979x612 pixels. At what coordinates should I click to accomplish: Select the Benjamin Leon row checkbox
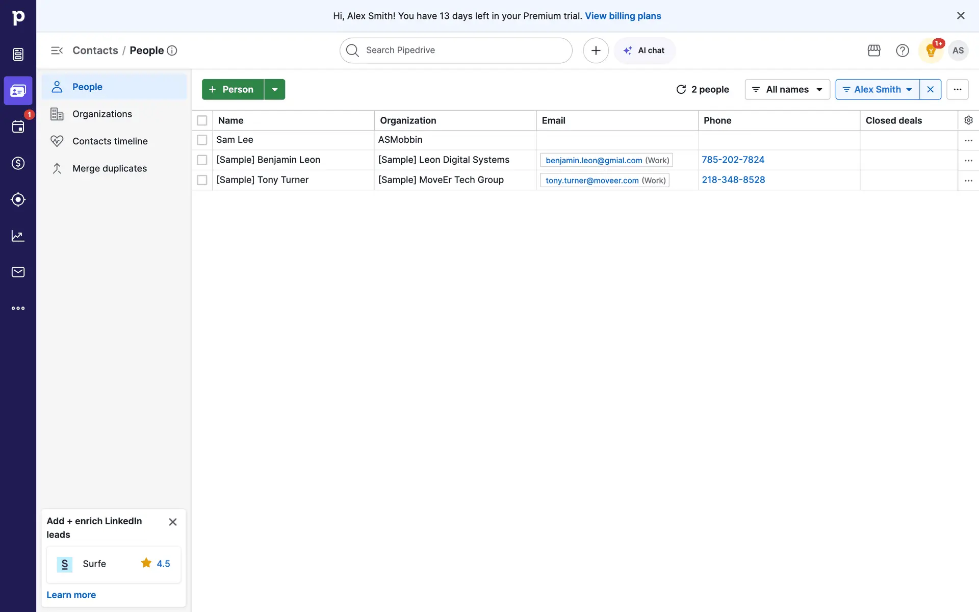202,160
